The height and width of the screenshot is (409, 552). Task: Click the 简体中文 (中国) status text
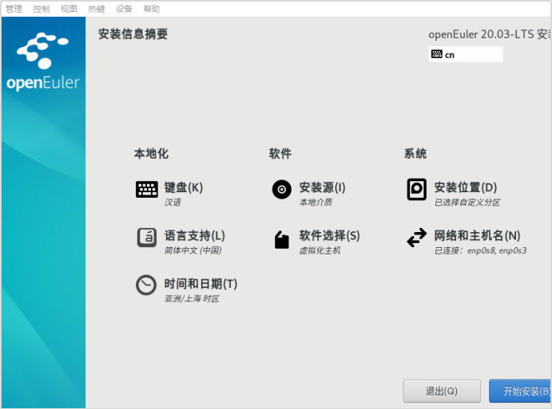[193, 250]
